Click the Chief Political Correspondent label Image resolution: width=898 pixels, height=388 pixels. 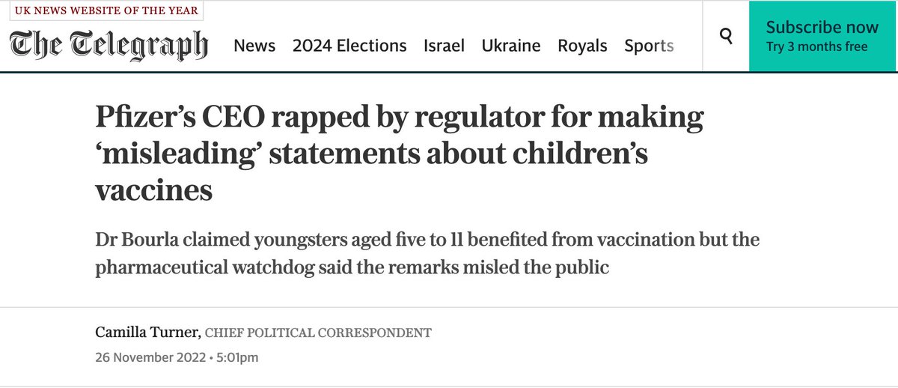coord(317,333)
